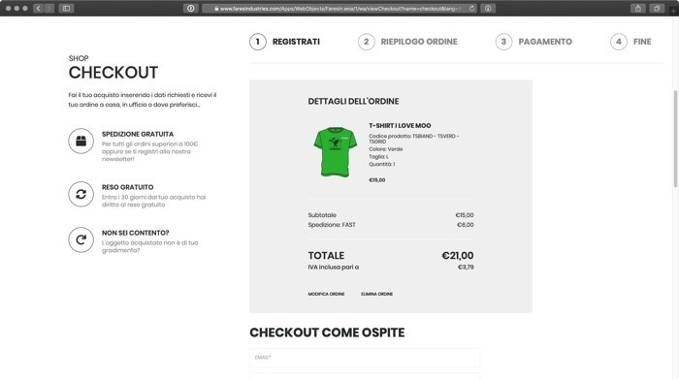Go to step 4 Fine tab

(x=630, y=42)
